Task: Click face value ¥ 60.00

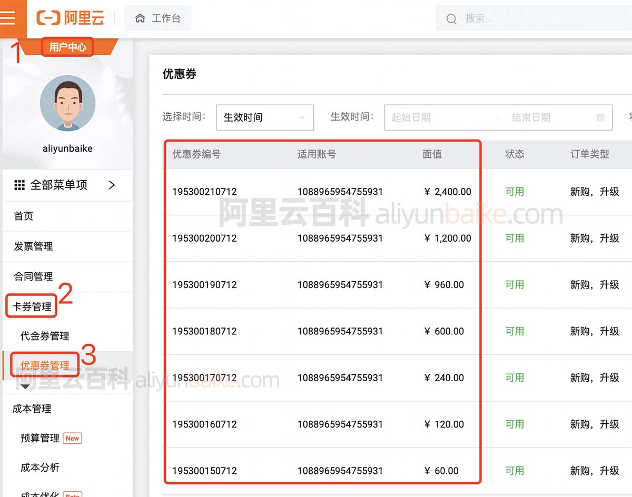Action: tap(441, 471)
